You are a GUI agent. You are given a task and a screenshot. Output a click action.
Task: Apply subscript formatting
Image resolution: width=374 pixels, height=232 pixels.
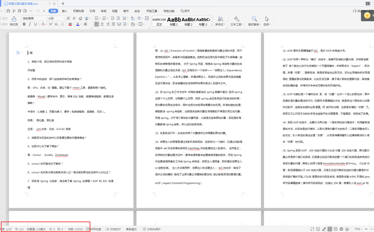pyautogui.click(x=56, y=24)
